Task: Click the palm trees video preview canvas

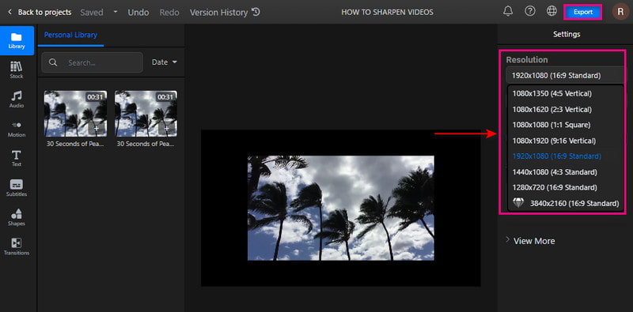Action: click(x=341, y=208)
